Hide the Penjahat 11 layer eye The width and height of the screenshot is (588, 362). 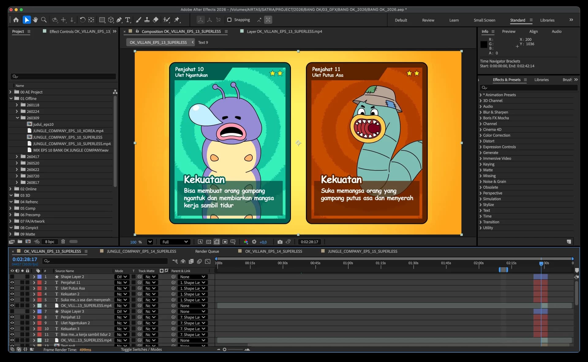12,282
